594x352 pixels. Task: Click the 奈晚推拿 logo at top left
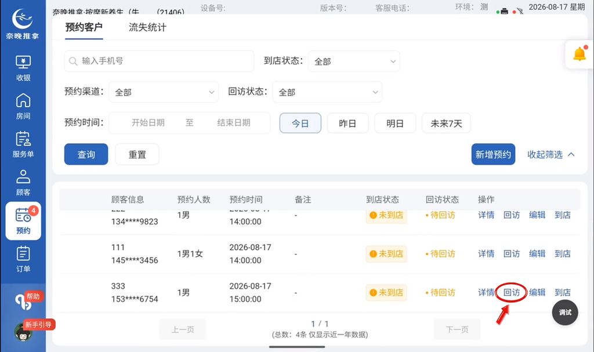23,24
